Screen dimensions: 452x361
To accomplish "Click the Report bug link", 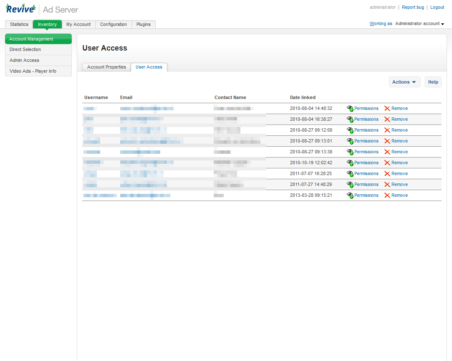I will coord(413,7).
